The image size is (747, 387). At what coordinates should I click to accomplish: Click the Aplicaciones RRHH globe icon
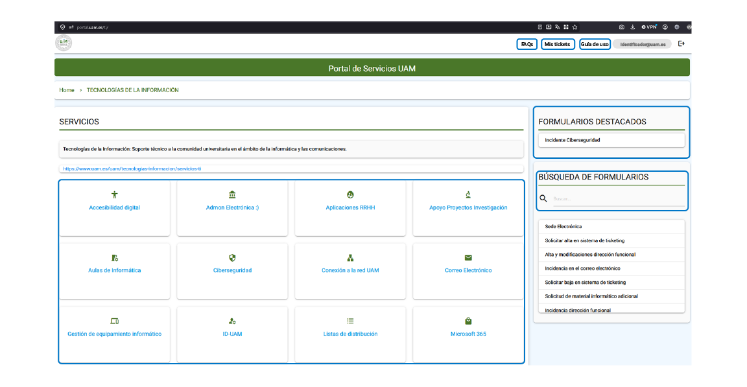pyautogui.click(x=350, y=194)
